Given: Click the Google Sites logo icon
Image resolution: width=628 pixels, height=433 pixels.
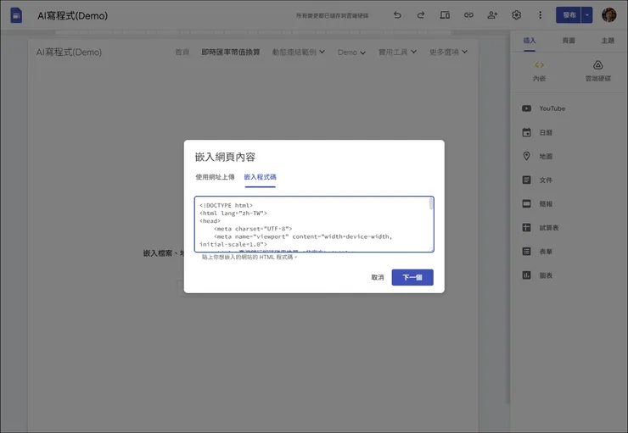Looking at the screenshot, I should (x=16, y=15).
